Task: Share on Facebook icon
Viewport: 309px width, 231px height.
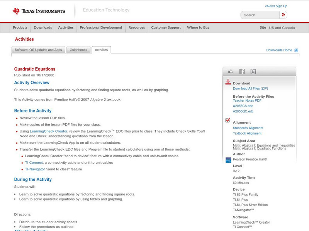Action: [x=242, y=71]
